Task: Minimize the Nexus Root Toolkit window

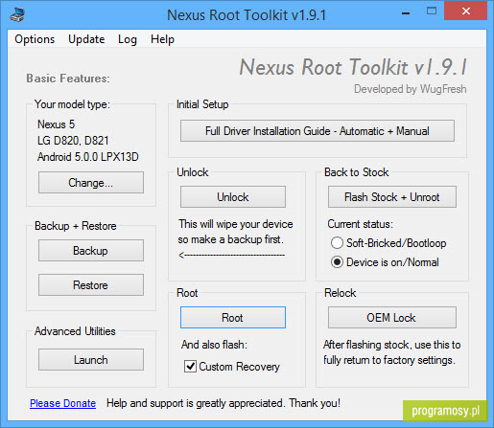Action: [406, 13]
